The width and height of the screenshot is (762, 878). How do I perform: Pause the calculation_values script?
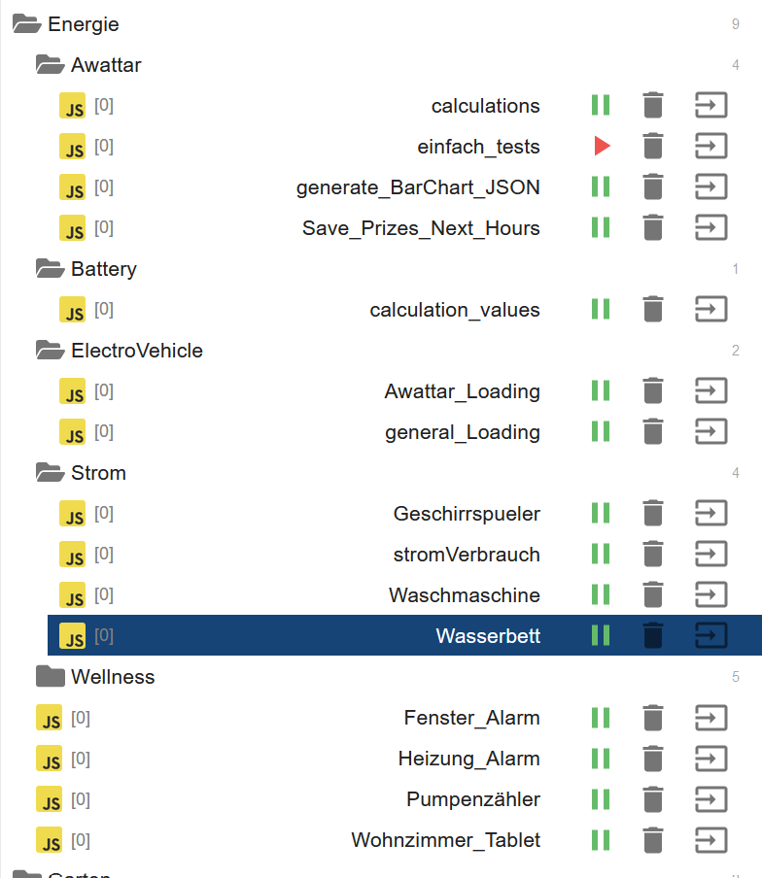601,309
